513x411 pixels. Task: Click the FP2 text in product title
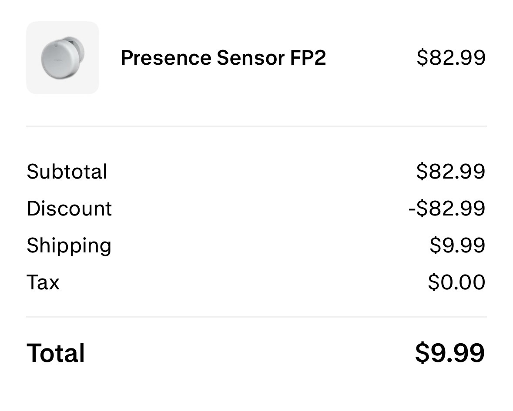coord(308,58)
